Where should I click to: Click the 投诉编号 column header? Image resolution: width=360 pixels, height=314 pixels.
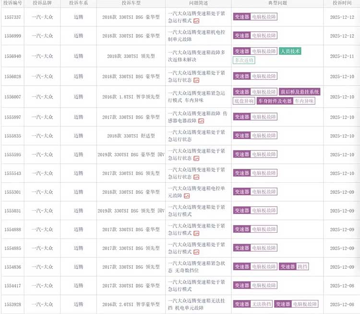point(12,3)
